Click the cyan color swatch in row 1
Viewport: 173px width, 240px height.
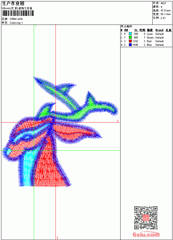[130, 34]
